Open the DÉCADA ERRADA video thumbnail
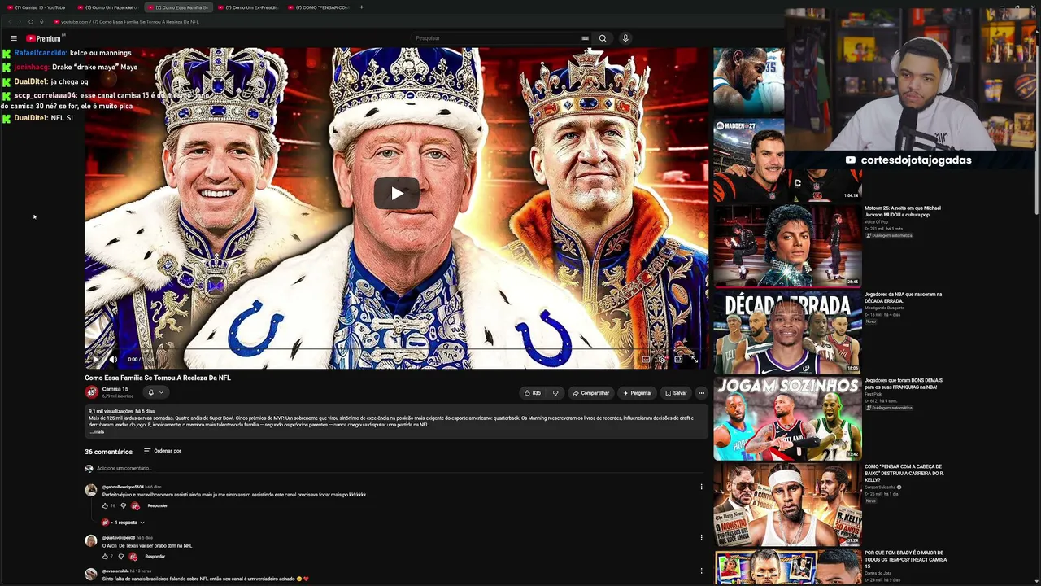The height and width of the screenshot is (586, 1041). point(787,332)
